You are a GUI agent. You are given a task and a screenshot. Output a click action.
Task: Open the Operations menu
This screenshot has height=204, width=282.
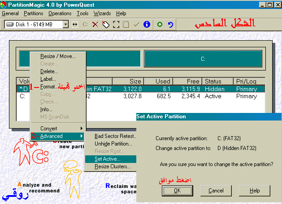(60, 13)
